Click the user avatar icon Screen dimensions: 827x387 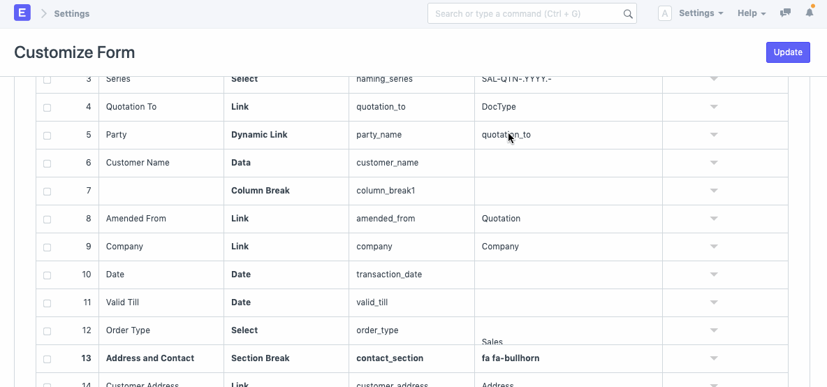[665, 13]
